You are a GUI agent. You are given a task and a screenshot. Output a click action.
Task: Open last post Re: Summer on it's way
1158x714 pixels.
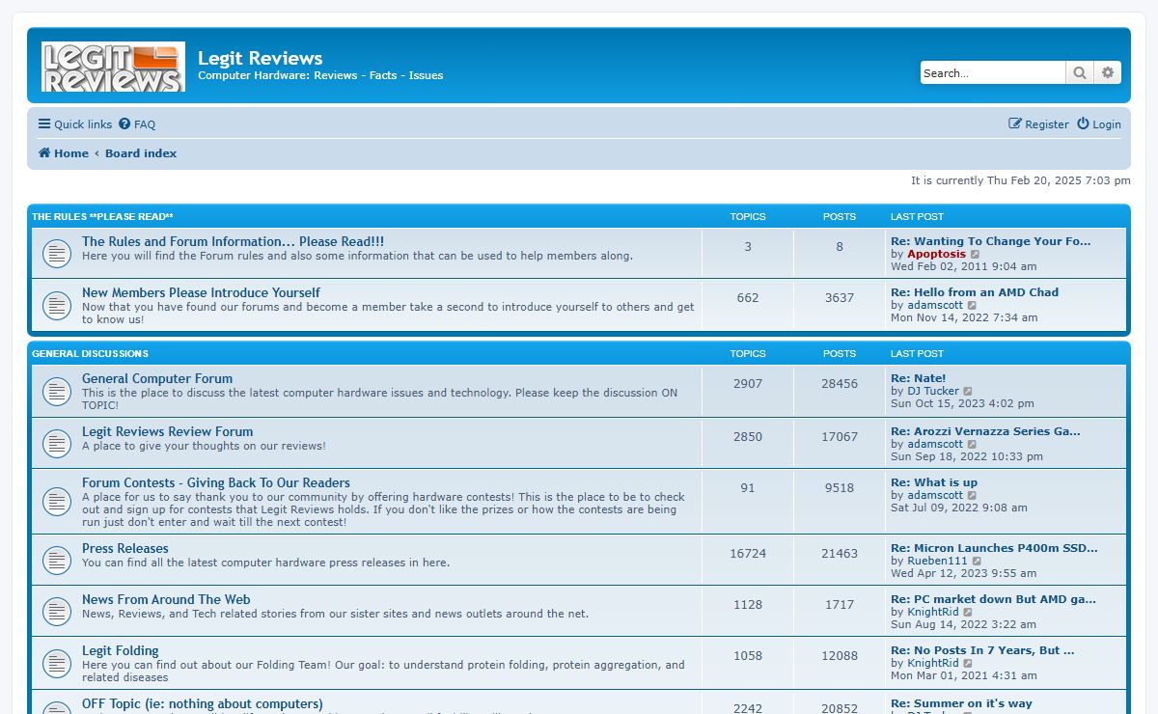tap(961, 703)
